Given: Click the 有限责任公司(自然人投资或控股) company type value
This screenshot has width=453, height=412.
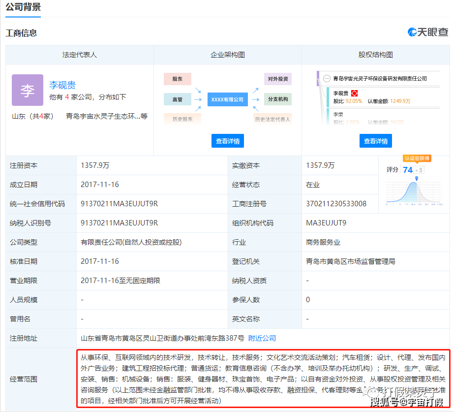Looking at the screenshot, I should click(x=131, y=242).
